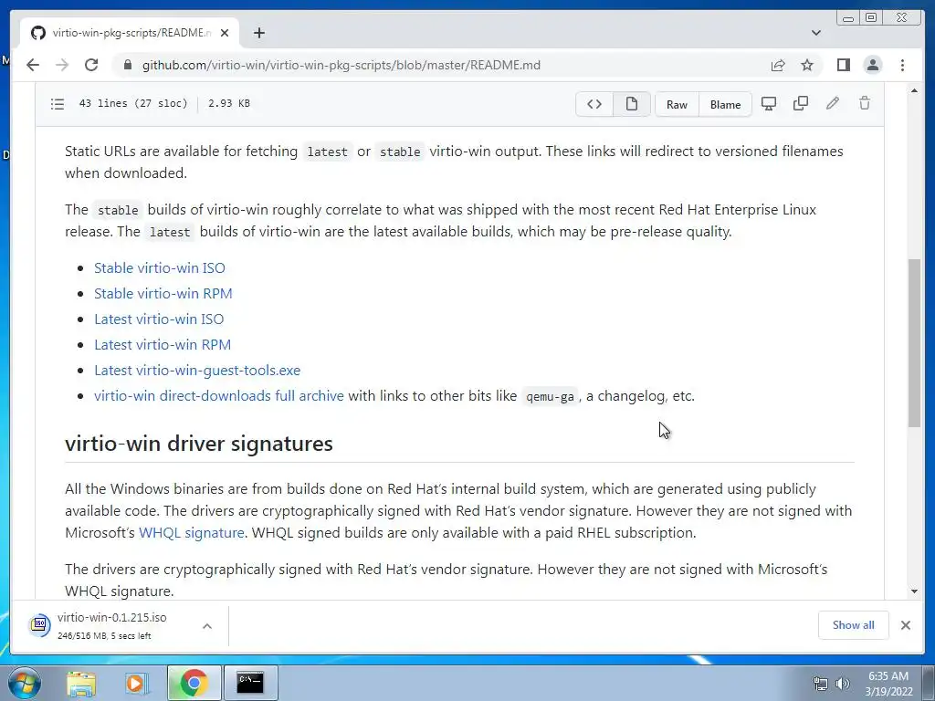Download Latest virtio-win-guest-tools.exe

click(197, 371)
